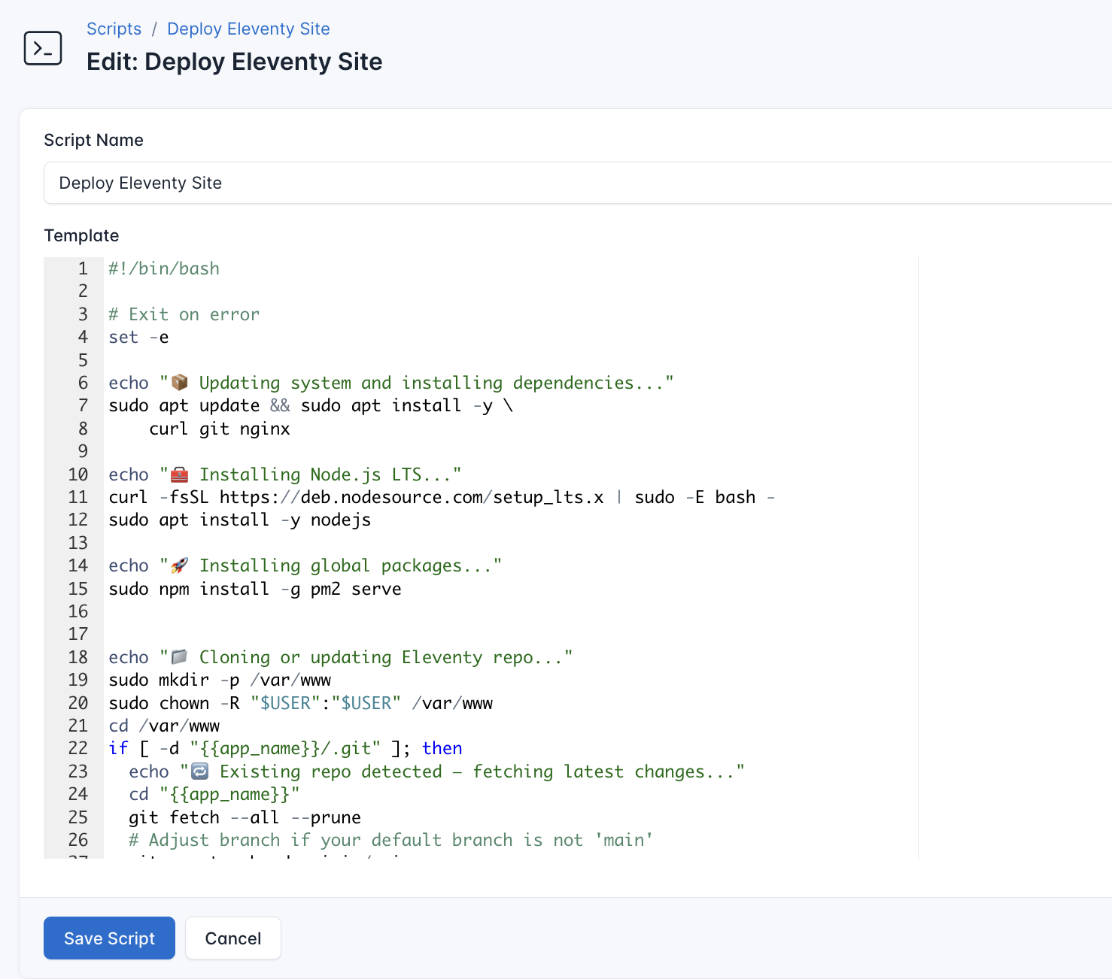1112x979 pixels.
Task: Click line number 26 in the gutter
Action: click(x=78, y=840)
